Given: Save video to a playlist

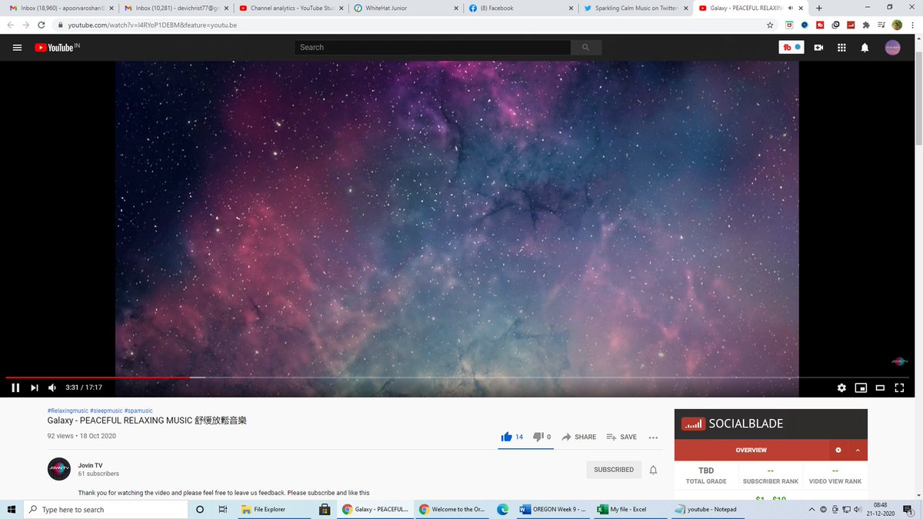Looking at the screenshot, I should pyautogui.click(x=621, y=437).
